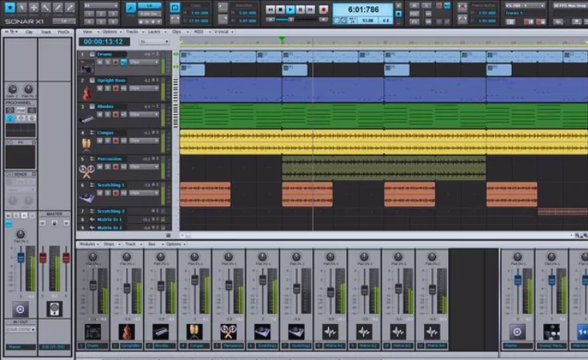Open the Rhodes track Clips dropdown
This screenshot has height=360, width=588.
pyautogui.click(x=144, y=114)
